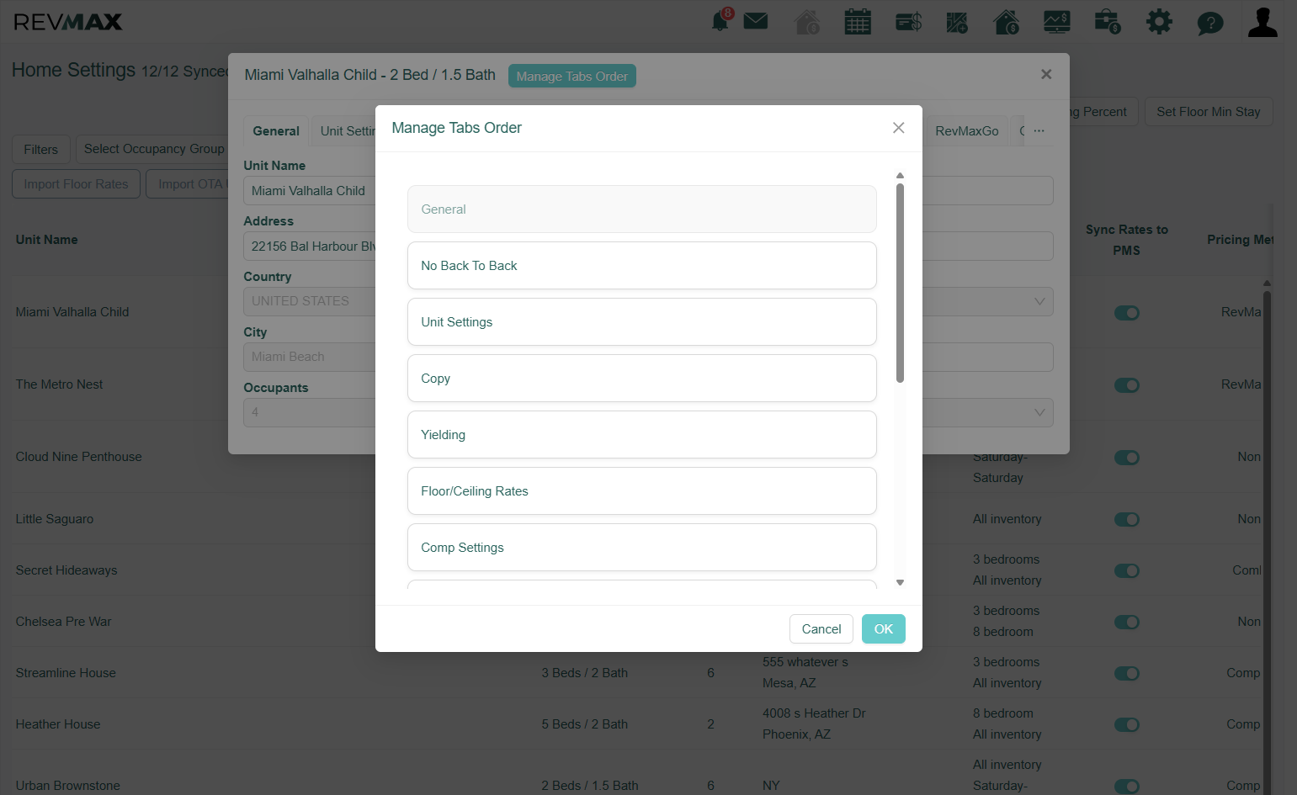This screenshot has width=1297, height=795.
Task: Toggle Sync Rates for Little Saguaro
Action: coord(1126,519)
